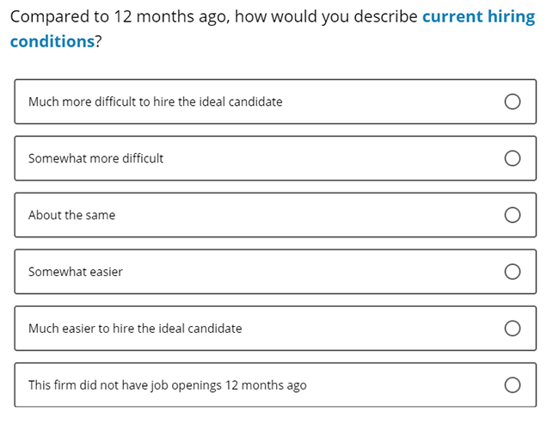Viewport: 559px width, 424px height.
Task: Click the 'Much easier to hire the ideal candidate' label
Action: (x=135, y=329)
